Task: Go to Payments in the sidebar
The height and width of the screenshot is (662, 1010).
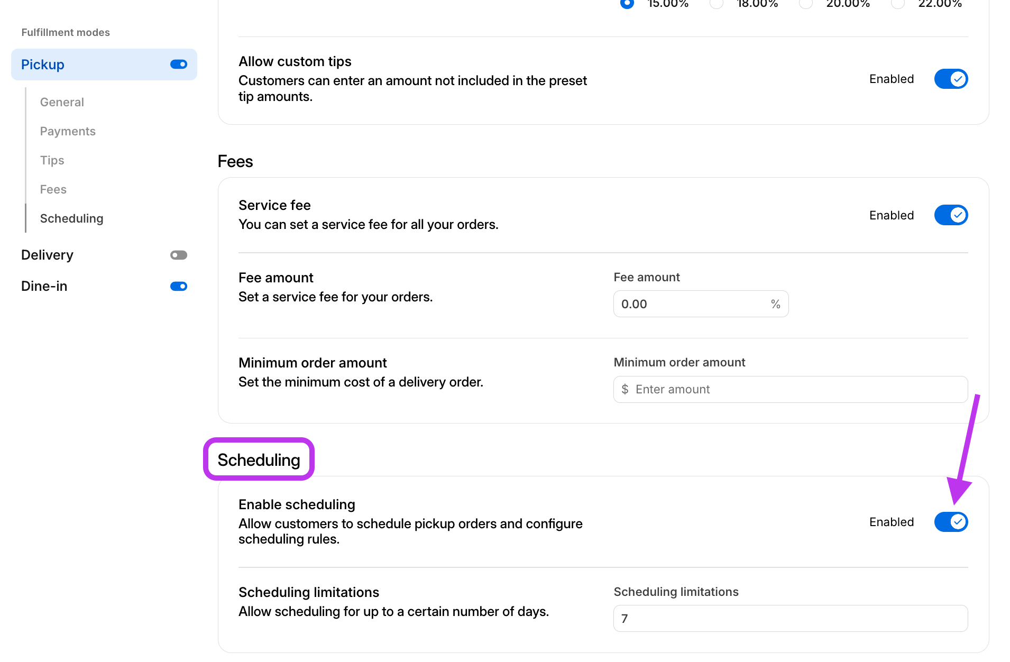Action: pos(68,131)
